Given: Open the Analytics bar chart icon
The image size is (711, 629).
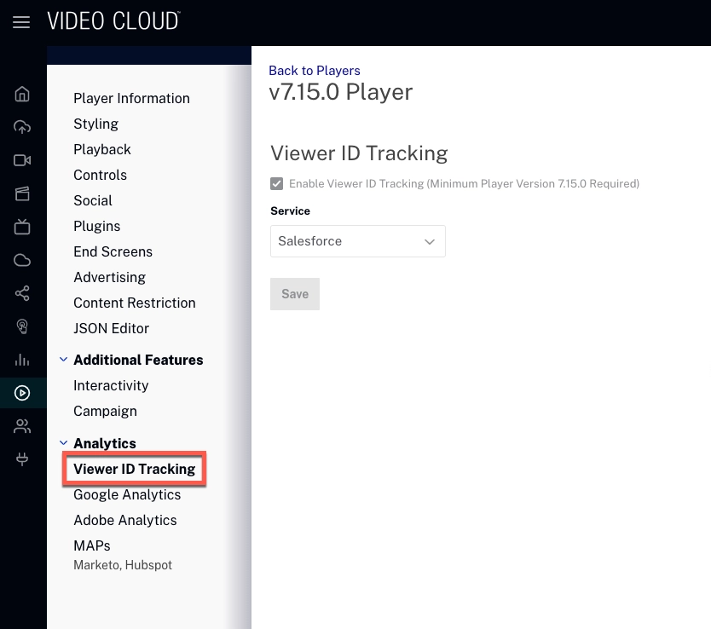Looking at the screenshot, I should pos(23,360).
